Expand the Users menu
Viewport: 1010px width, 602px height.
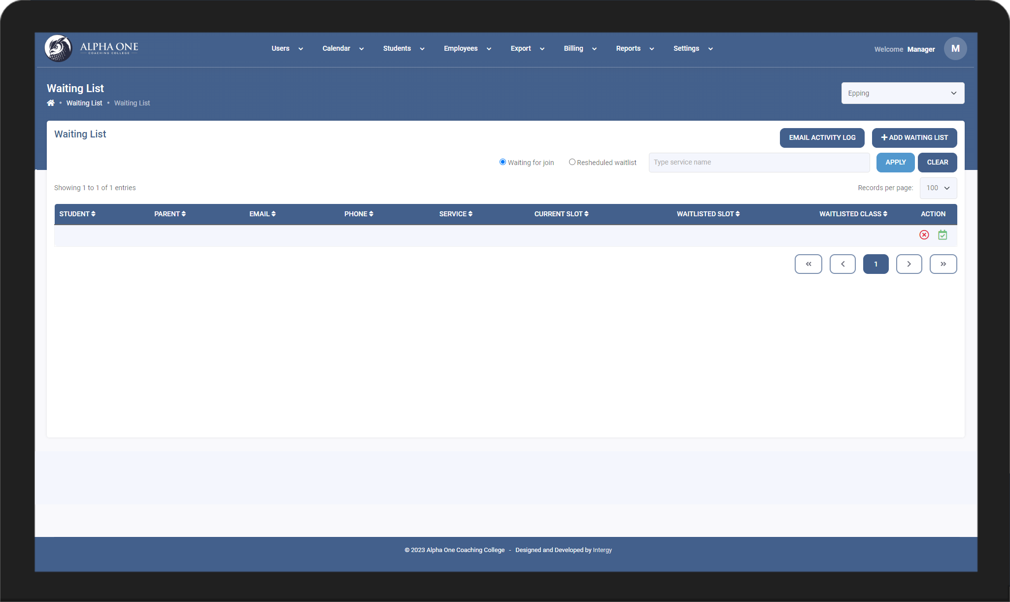[x=287, y=49]
